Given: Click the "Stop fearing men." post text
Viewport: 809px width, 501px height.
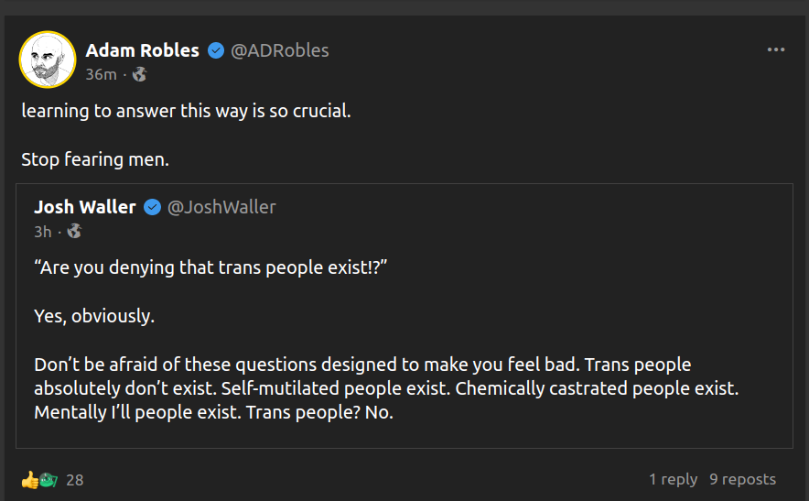Looking at the screenshot, I should pos(95,159).
